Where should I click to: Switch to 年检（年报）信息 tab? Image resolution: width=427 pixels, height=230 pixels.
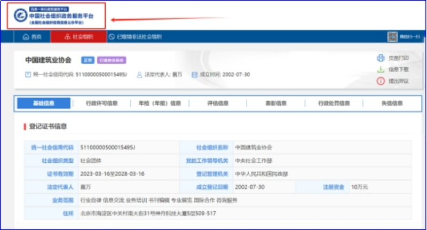[x=160, y=103]
